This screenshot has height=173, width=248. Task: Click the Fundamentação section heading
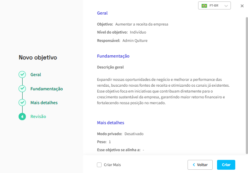(113, 56)
